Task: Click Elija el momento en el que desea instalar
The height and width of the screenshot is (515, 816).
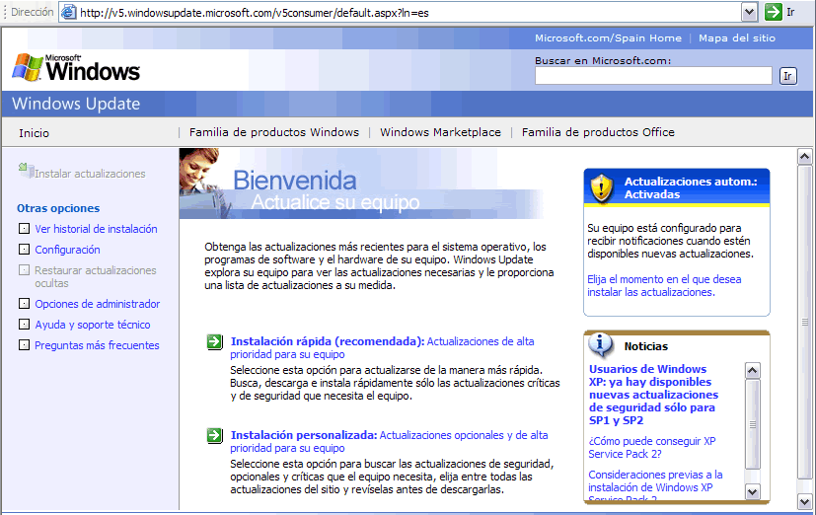Action: click(664, 285)
